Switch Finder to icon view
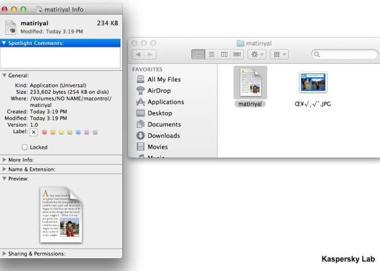Image resolution: width=380 pixels, height=271 pixels. (x=199, y=55)
